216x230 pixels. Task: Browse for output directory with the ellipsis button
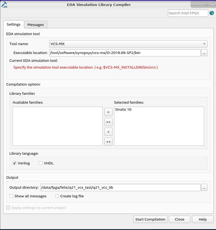[x=204, y=187]
